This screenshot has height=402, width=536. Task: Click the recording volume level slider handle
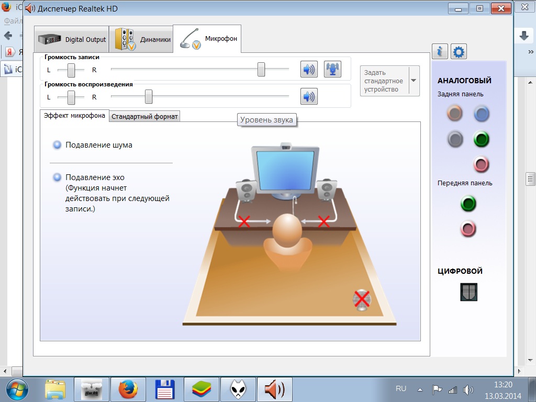tap(261, 70)
